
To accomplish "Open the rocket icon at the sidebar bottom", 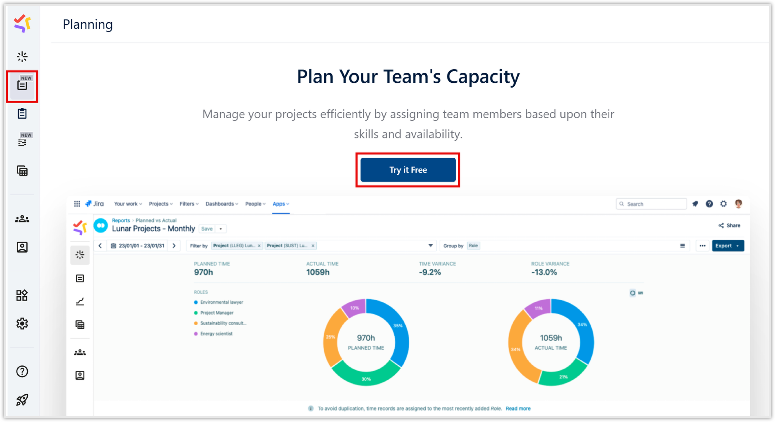I will click(22, 400).
